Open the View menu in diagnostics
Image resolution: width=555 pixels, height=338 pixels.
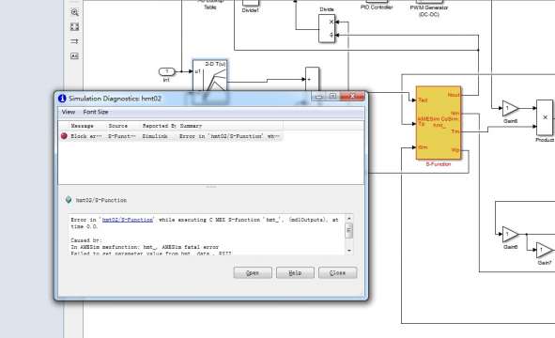pos(69,112)
